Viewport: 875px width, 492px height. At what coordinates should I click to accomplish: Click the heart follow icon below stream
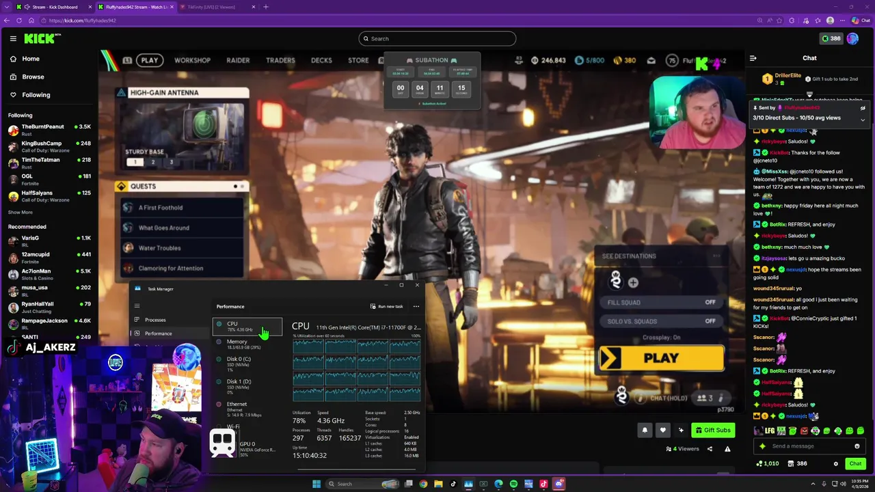[662, 430]
